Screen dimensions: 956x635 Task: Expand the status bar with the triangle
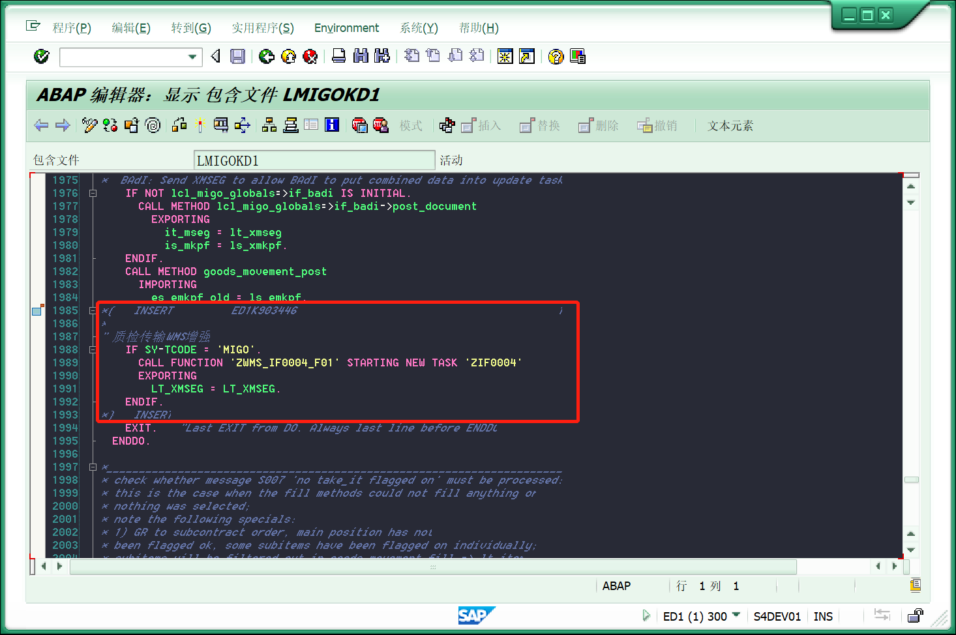point(646,615)
